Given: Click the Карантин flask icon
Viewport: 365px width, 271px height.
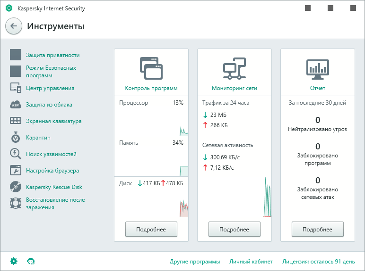Looking at the screenshot, I should point(16,137).
